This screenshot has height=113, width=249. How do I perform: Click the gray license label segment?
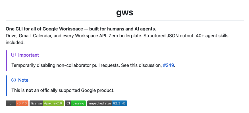pyautogui.click(x=36, y=103)
